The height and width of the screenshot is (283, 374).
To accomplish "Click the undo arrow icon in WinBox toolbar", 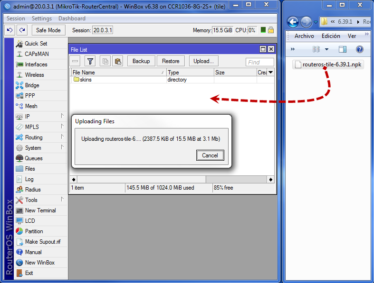I will click(10, 30).
